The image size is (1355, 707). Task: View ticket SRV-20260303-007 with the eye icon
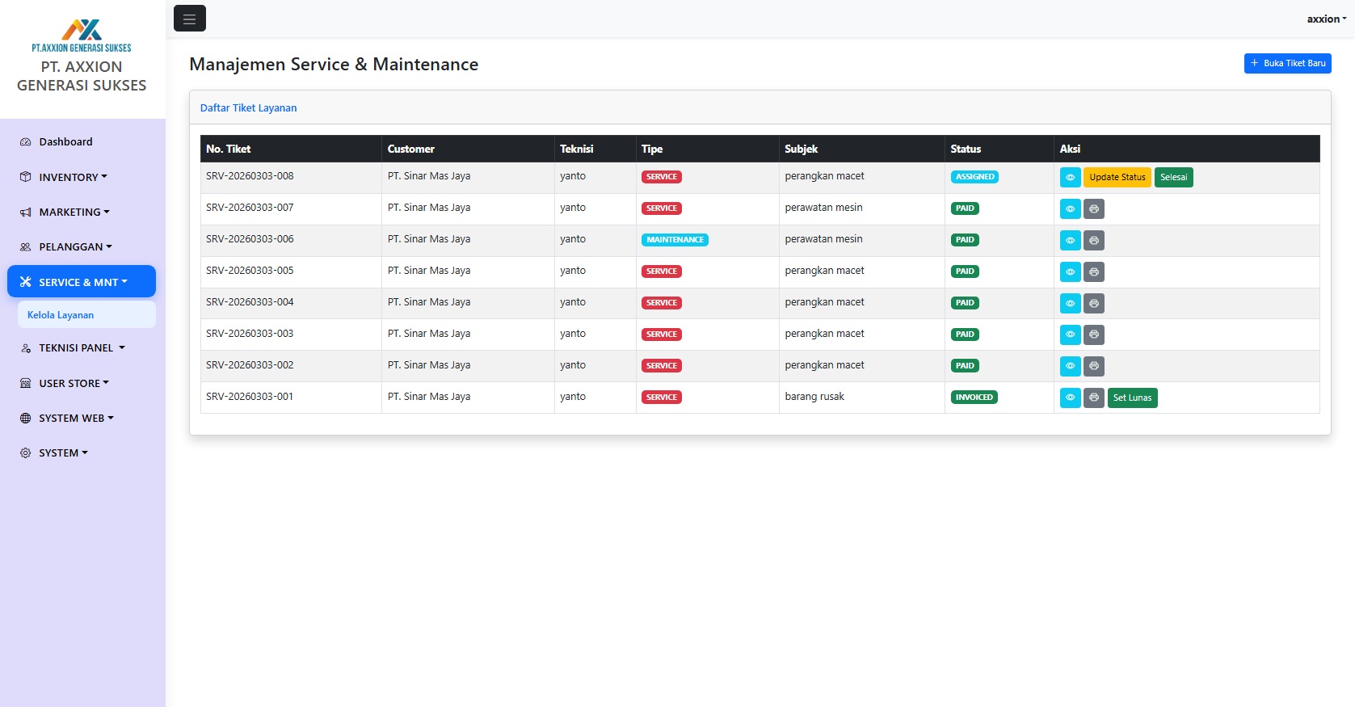tap(1070, 208)
